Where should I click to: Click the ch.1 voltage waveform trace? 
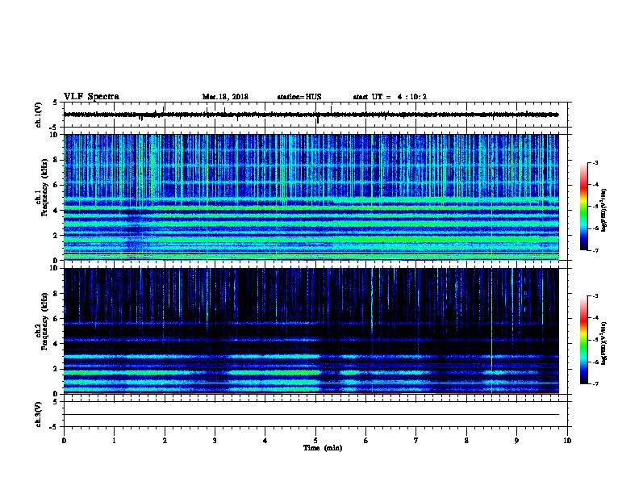pos(311,115)
